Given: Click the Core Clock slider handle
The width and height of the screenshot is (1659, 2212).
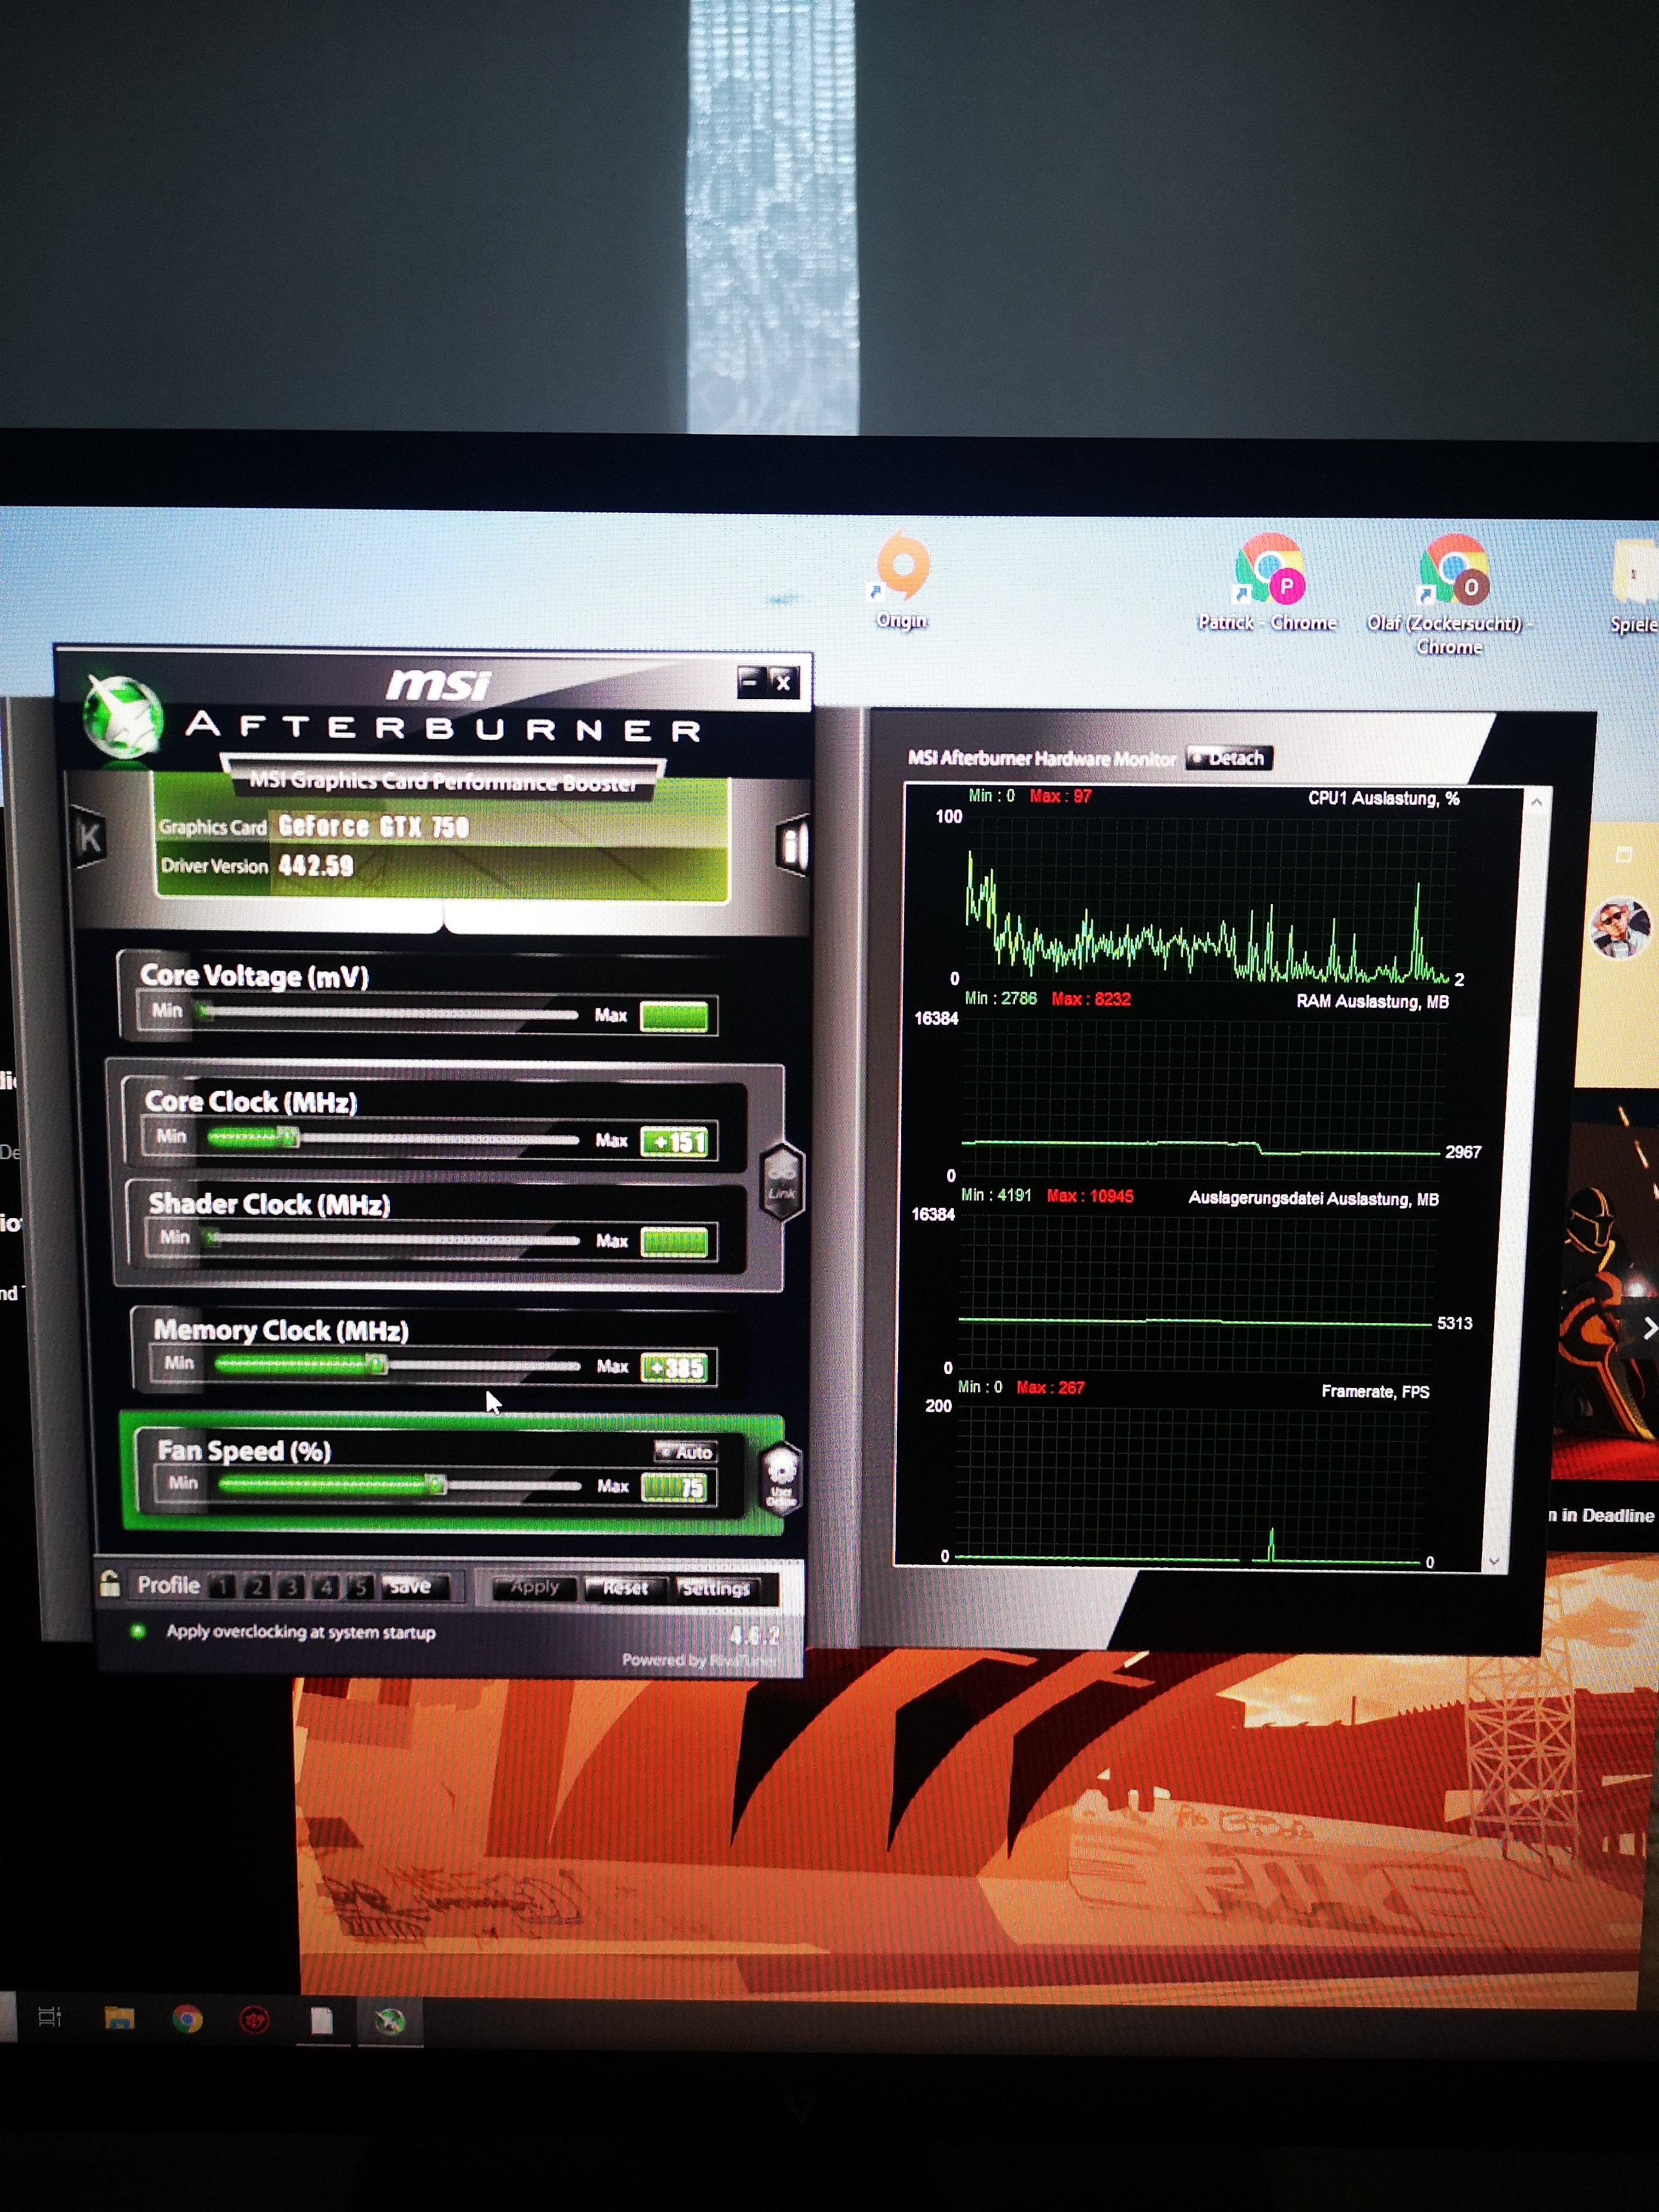Looking at the screenshot, I should coord(288,1137).
